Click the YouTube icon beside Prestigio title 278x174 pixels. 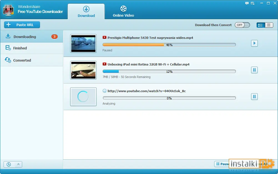(x=104, y=37)
